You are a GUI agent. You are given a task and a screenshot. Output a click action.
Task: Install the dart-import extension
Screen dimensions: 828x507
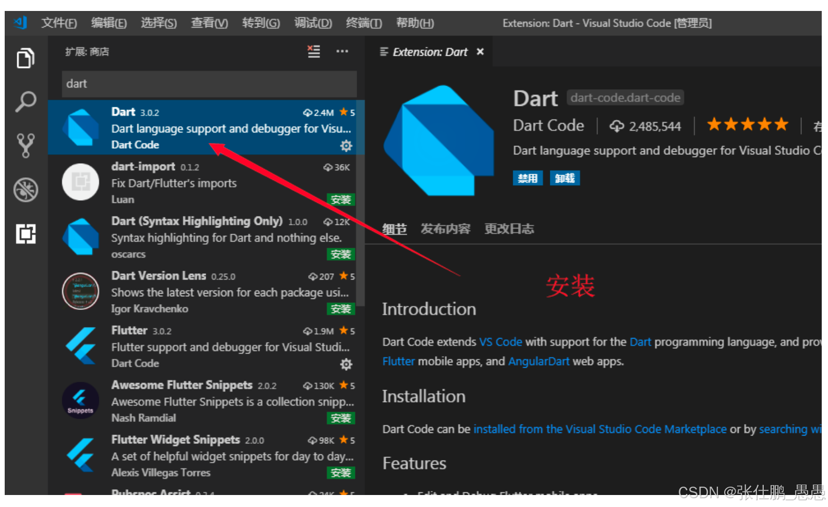341,200
